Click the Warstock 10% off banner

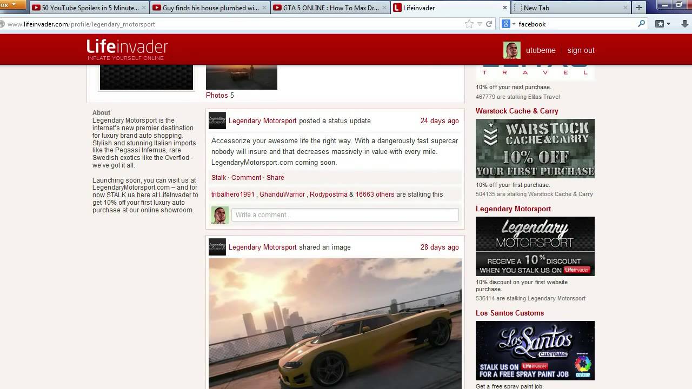(535, 149)
